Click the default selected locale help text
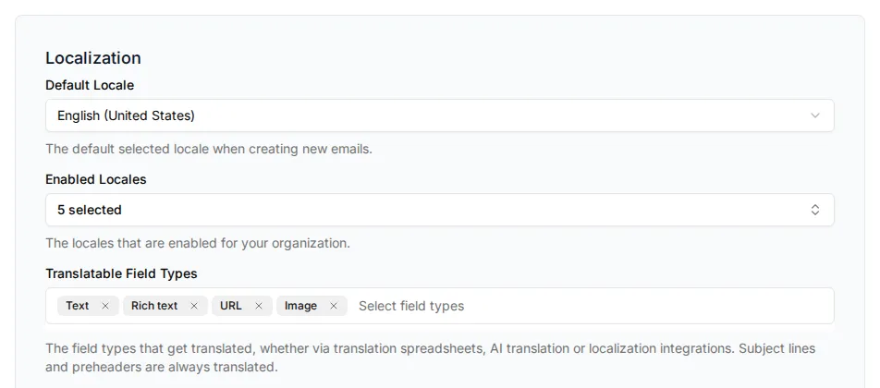This screenshot has height=388, width=880. [209, 149]
